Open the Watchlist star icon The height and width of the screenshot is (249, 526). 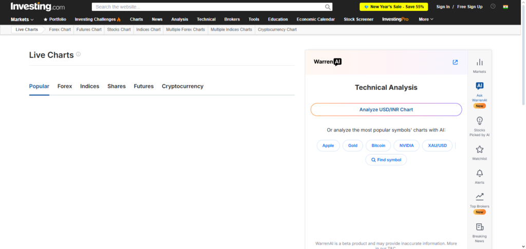479,150
